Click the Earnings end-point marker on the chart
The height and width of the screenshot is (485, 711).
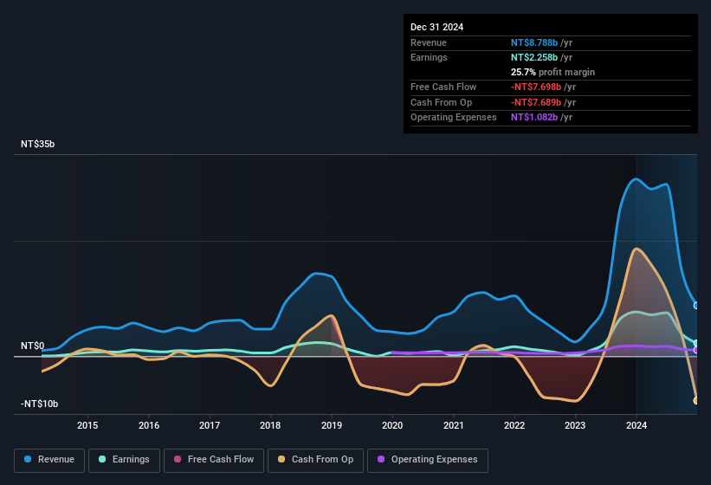point(696,343)
